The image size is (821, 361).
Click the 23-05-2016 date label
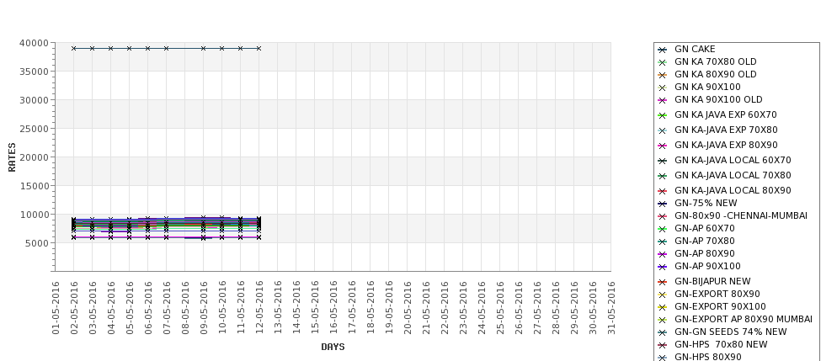click(463, 308)
